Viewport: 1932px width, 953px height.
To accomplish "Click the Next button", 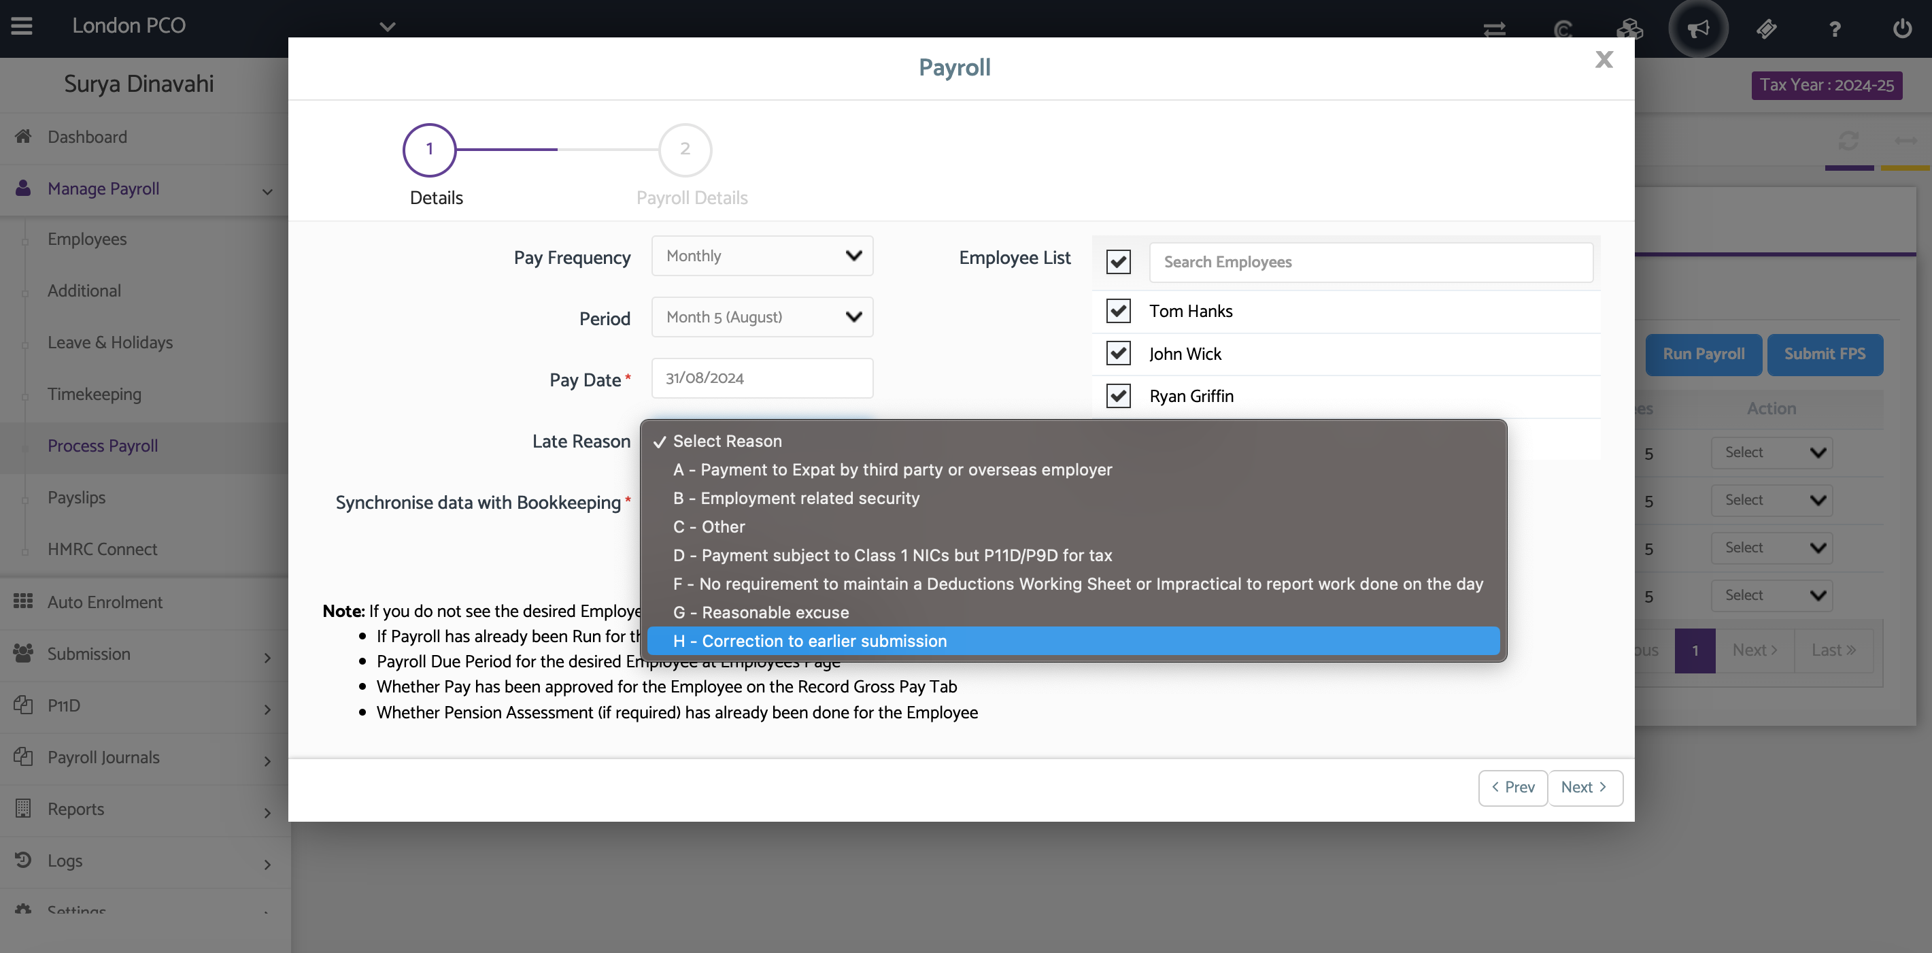I will (1584, 787).
